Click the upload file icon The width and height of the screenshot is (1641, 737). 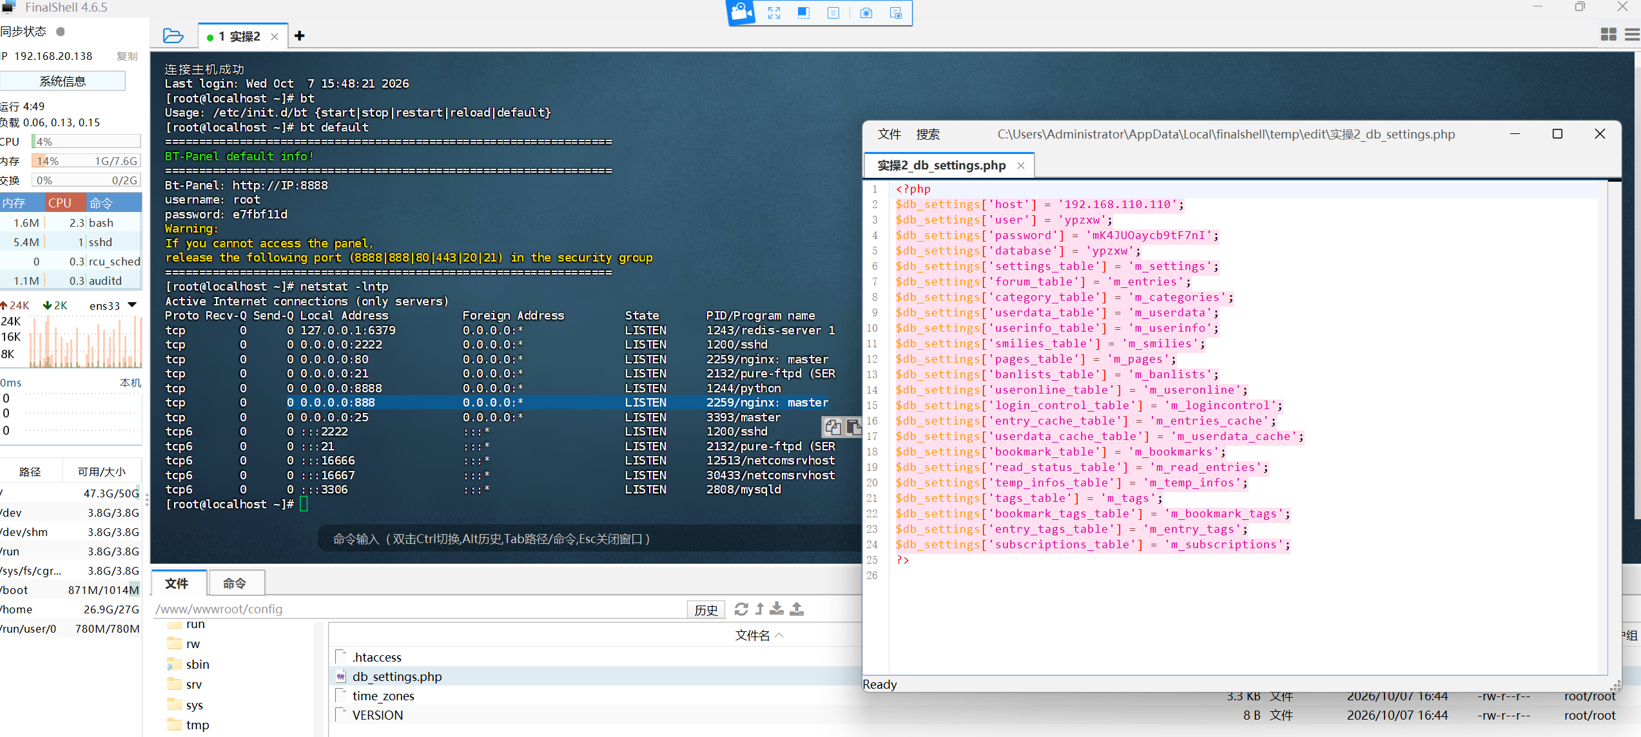pos(797,609)
